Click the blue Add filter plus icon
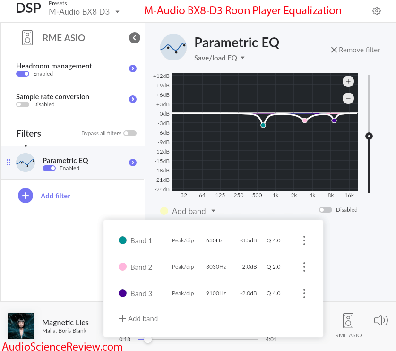Image resolution: width=396 pixels, height=351 pixels. 26,196
